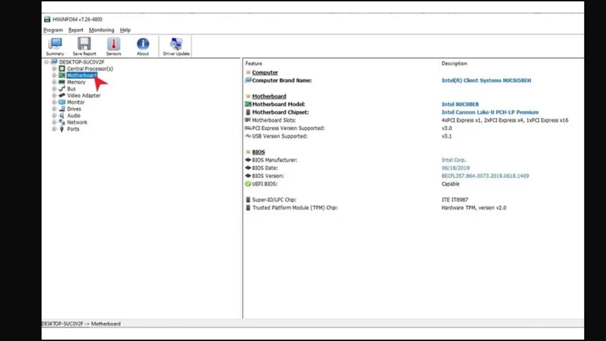Expand the Drives tree node
The height and width of the screenshot is (341, 606).
tap(54, 109)
